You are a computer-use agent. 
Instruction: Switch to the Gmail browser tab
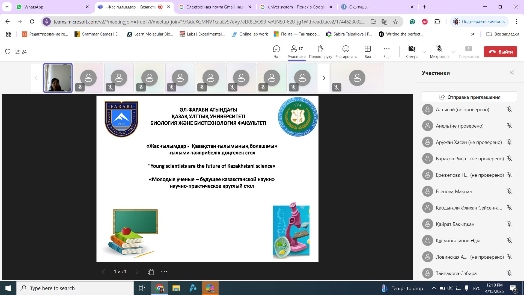(x=215, y=7)
